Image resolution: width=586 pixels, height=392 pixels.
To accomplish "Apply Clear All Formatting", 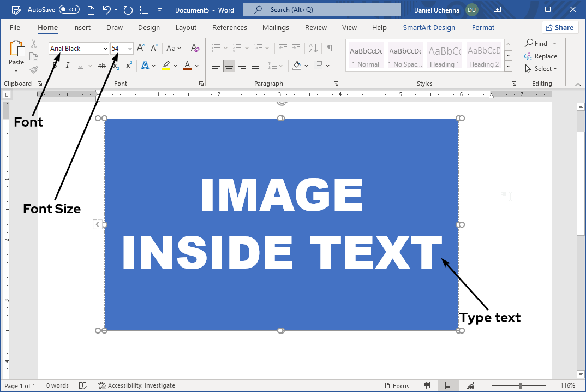I will click(x=195, y=48).
